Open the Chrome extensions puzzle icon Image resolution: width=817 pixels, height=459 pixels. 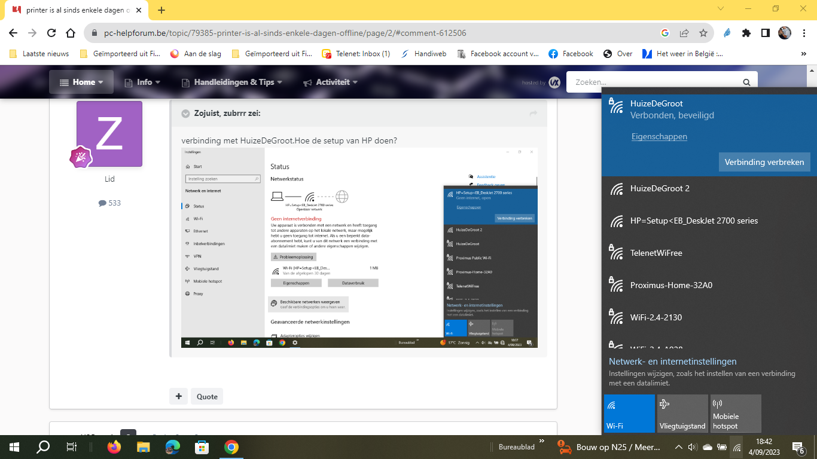(746, 33)
